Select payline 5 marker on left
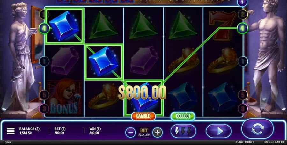This screenshot has width=287, height=145. (44, 95)
